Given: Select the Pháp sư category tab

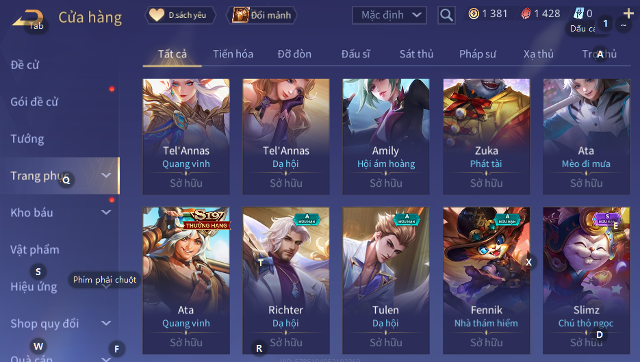Looking at the screenshot, I should pos(478,54).
